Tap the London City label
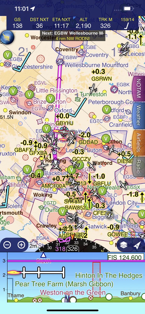This screenshot has height=314, width=145. tap(121, 203)
